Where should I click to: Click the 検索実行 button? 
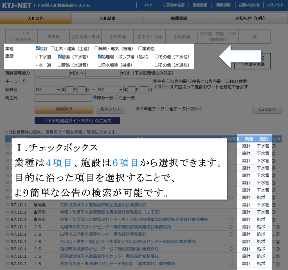pos(64,109)
